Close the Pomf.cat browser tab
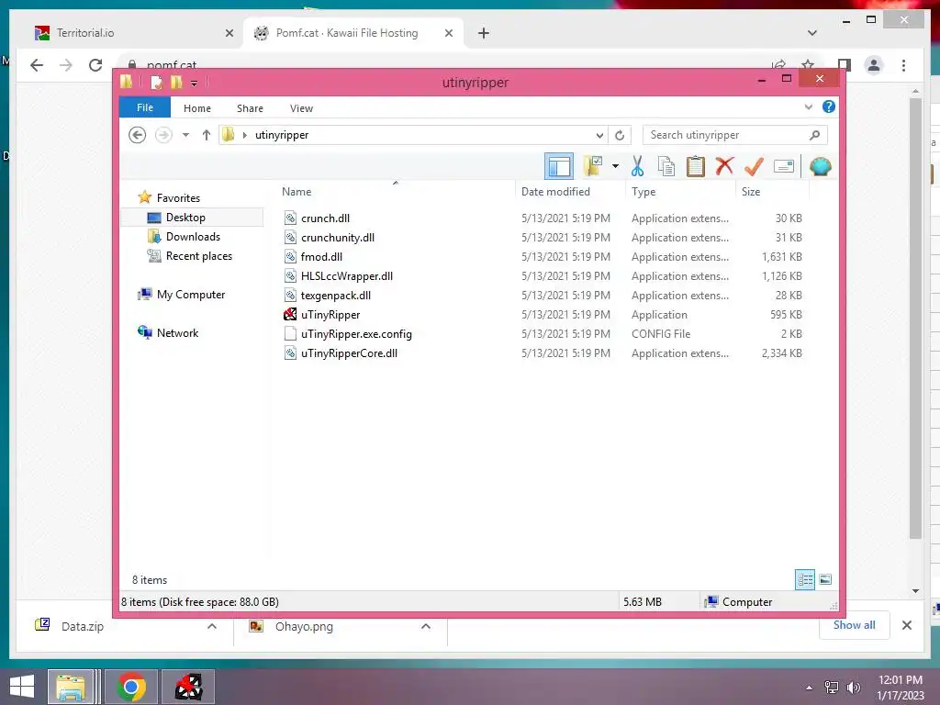The image size is (940, 705). point(448,33)
